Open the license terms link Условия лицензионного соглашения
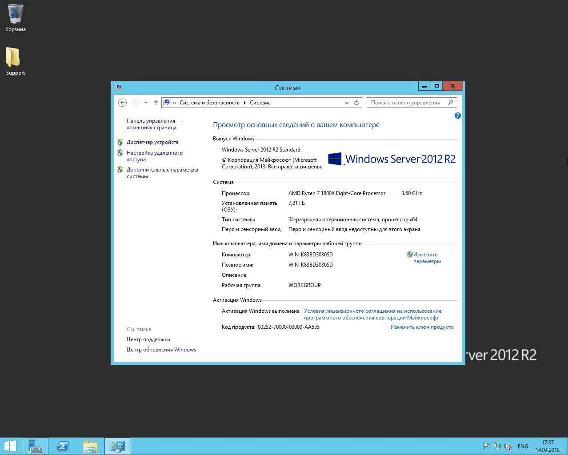Image resolution: width=568 pixels, height=455 pixels. (x=372, y=314)
